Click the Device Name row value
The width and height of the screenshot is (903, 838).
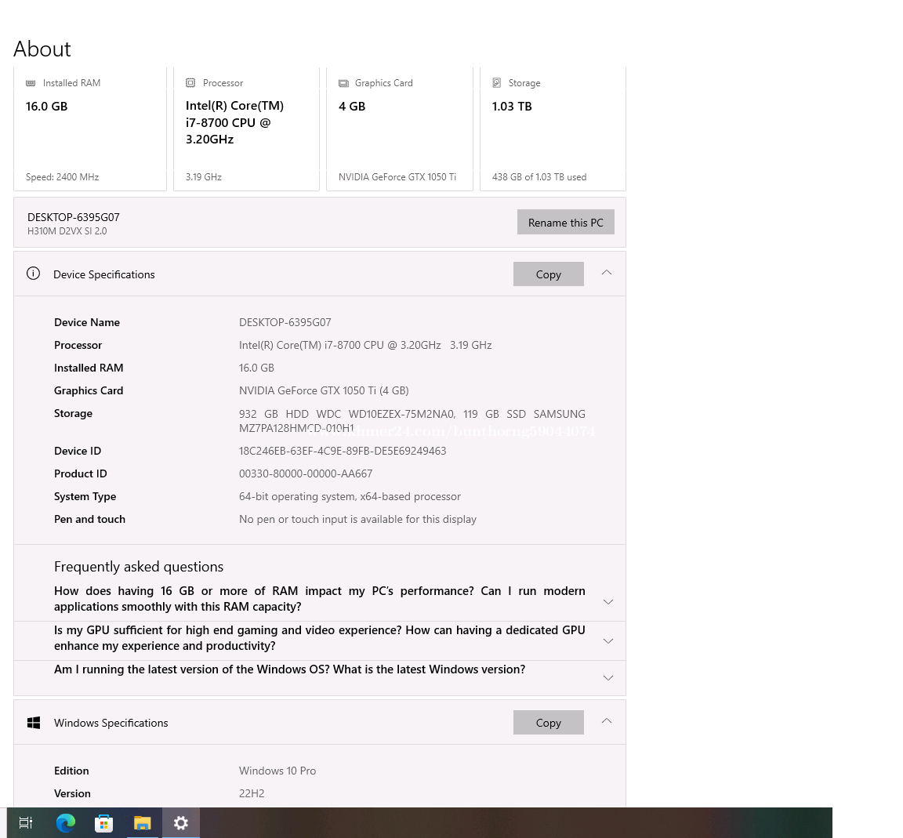pyautogui.click(x=285, y=322)
